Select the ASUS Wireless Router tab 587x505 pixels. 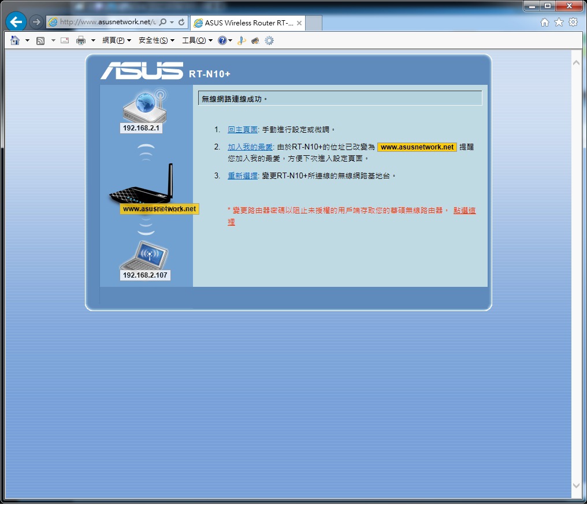pyautogui.click(x=248, y=23)
